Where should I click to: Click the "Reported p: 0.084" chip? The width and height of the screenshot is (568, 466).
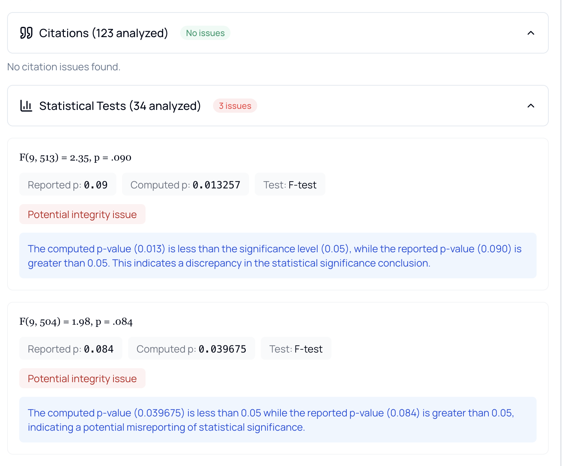coord(71,349)
